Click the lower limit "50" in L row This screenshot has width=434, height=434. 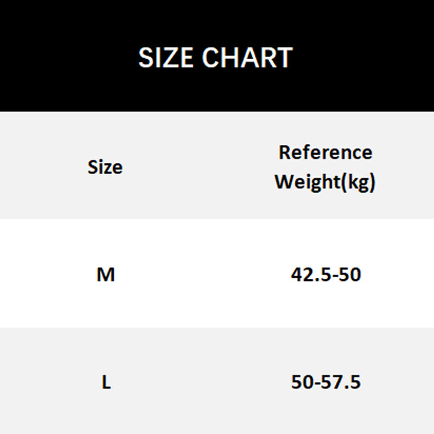click(x=302, y=382)
